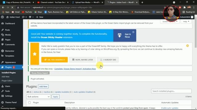Viewport: 197px width, 110px height.
Task: Click Nope, Maybe Later button
Action: click(x=82, y=60)
